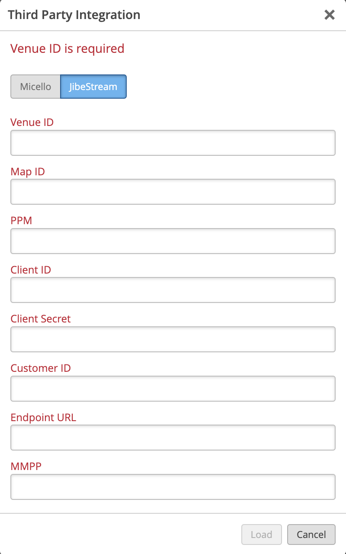Focus the Map ID input box
The width and height of the screenshot is (346, 554).
(x=173, y=192)
